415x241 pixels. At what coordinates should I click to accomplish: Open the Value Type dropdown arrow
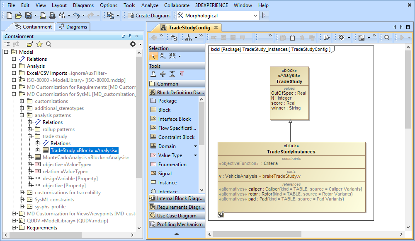click(x=196, y=155)
